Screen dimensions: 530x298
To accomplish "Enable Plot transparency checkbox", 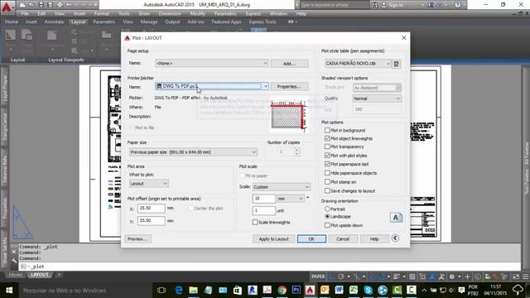I will coord(327,147).
